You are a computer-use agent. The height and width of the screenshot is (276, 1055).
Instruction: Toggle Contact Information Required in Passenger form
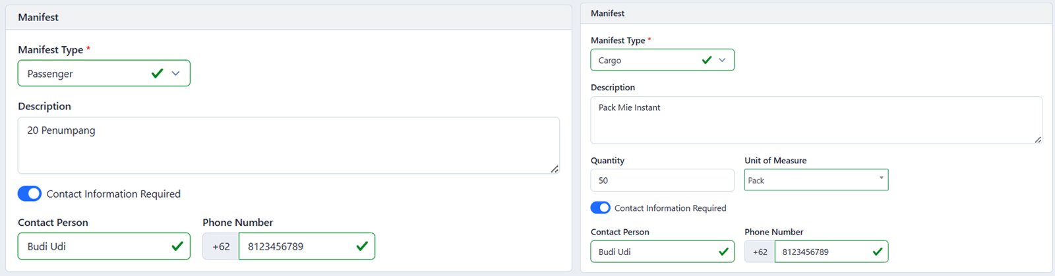pyautogui.click(x=30, y=194)
